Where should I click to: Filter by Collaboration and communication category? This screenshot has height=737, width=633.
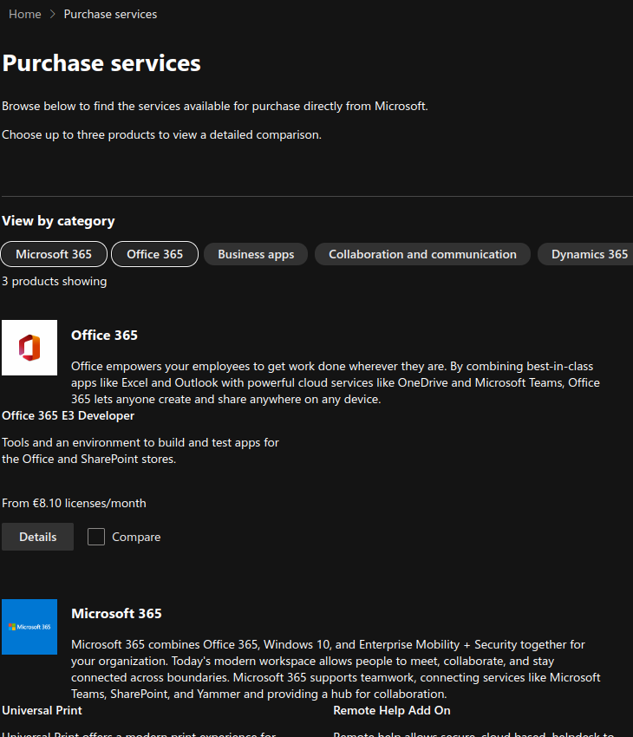click(x=422, y=254)
